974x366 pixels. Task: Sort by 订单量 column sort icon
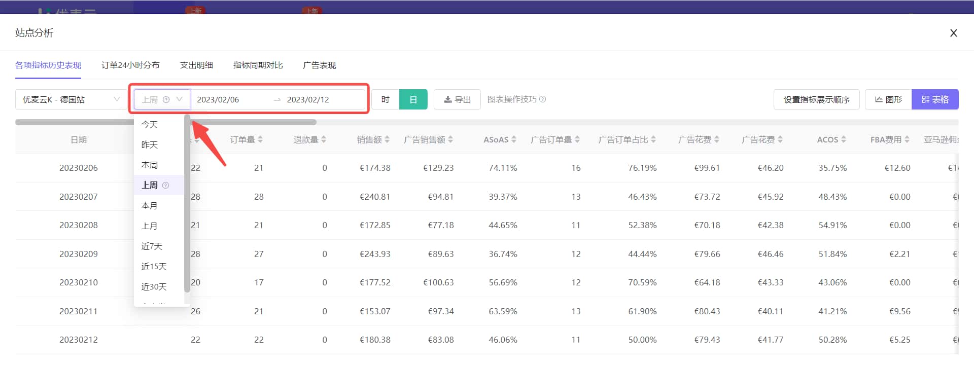(260, 139)
